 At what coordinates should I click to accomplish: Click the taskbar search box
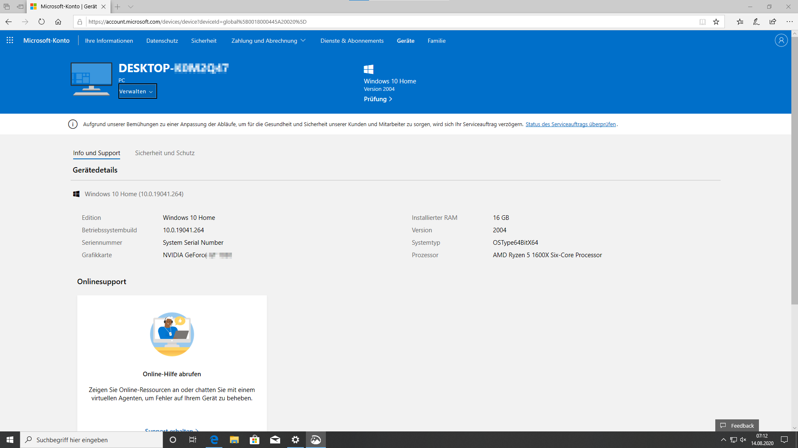click(91, 440)
